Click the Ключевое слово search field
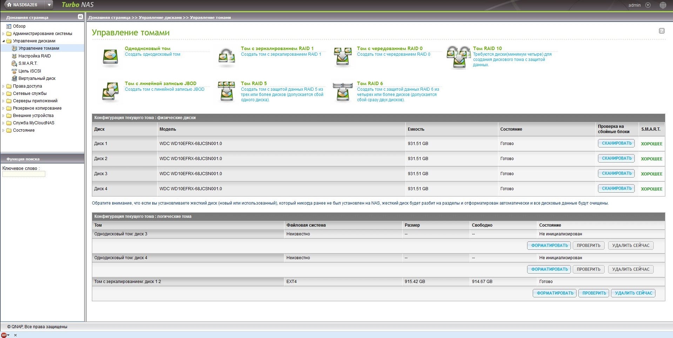 coord(24,174)
